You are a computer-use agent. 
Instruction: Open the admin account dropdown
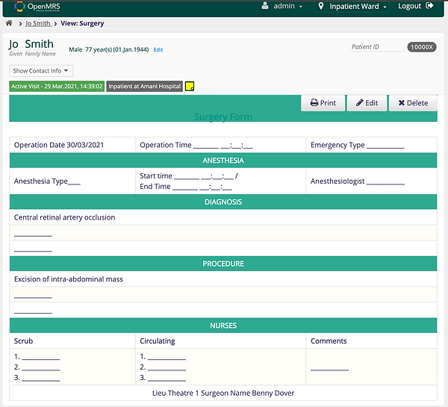pyautogui.click(x=282, y=6)
